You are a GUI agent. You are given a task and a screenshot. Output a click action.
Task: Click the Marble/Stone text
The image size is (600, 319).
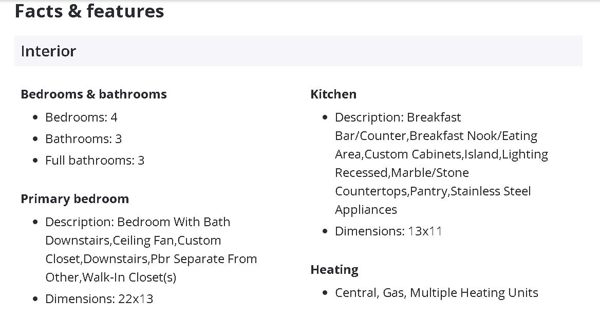point(430,173)
